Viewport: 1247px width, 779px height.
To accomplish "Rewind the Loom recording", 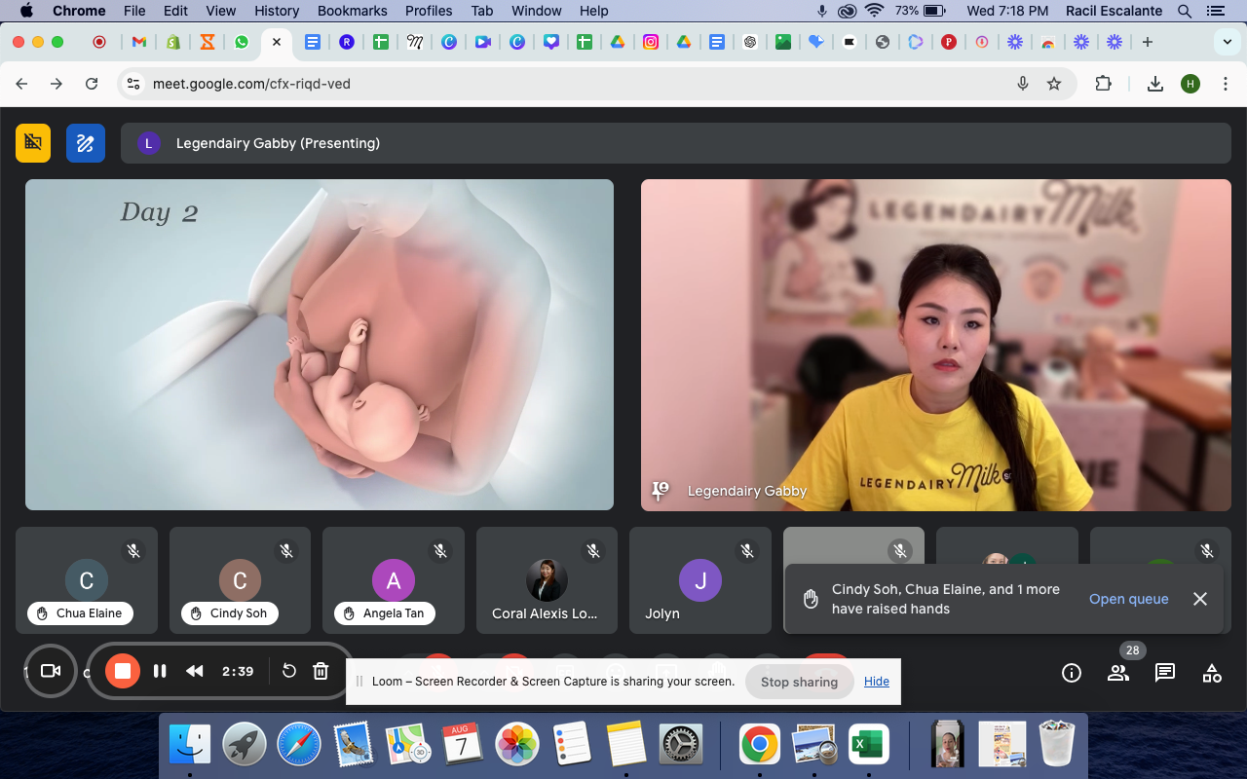I will pyautogui.click(x=195, y=671).
